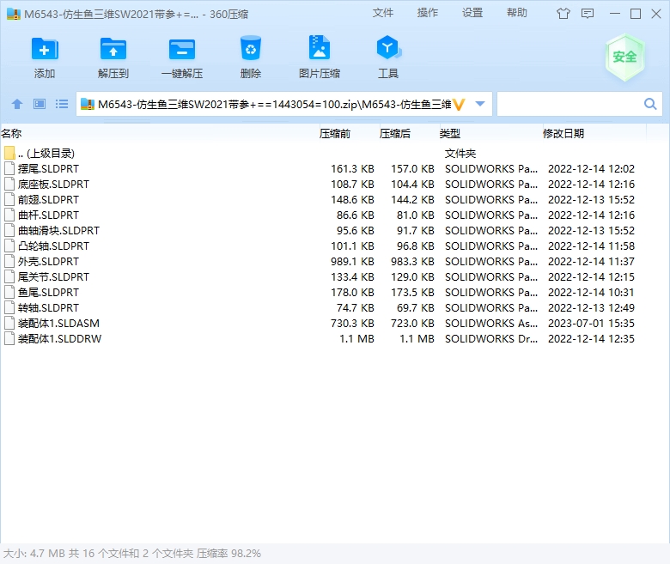
Task: Switch to icon view mode button
Action: pyautogui.click(x=40, y=104)
